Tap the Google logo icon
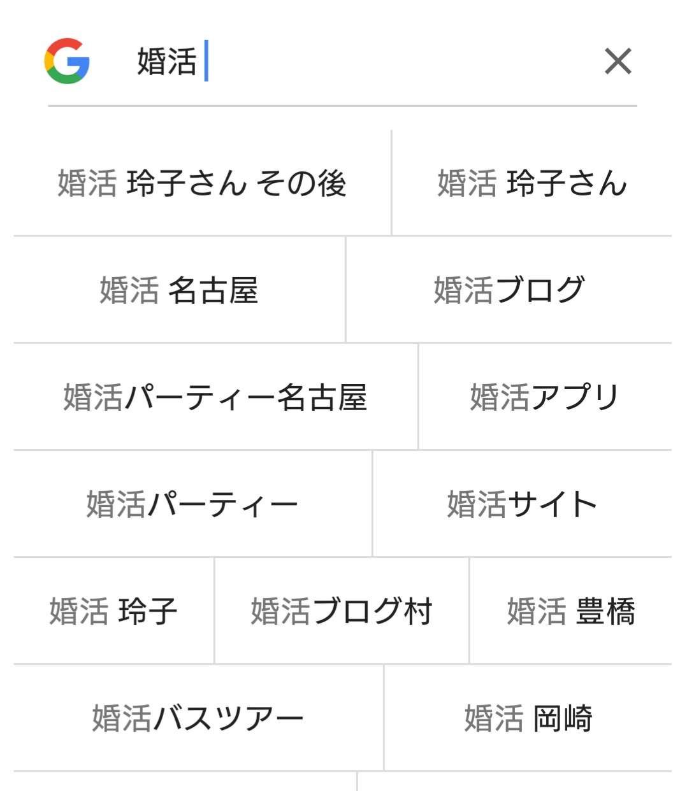 pos(67,61)
